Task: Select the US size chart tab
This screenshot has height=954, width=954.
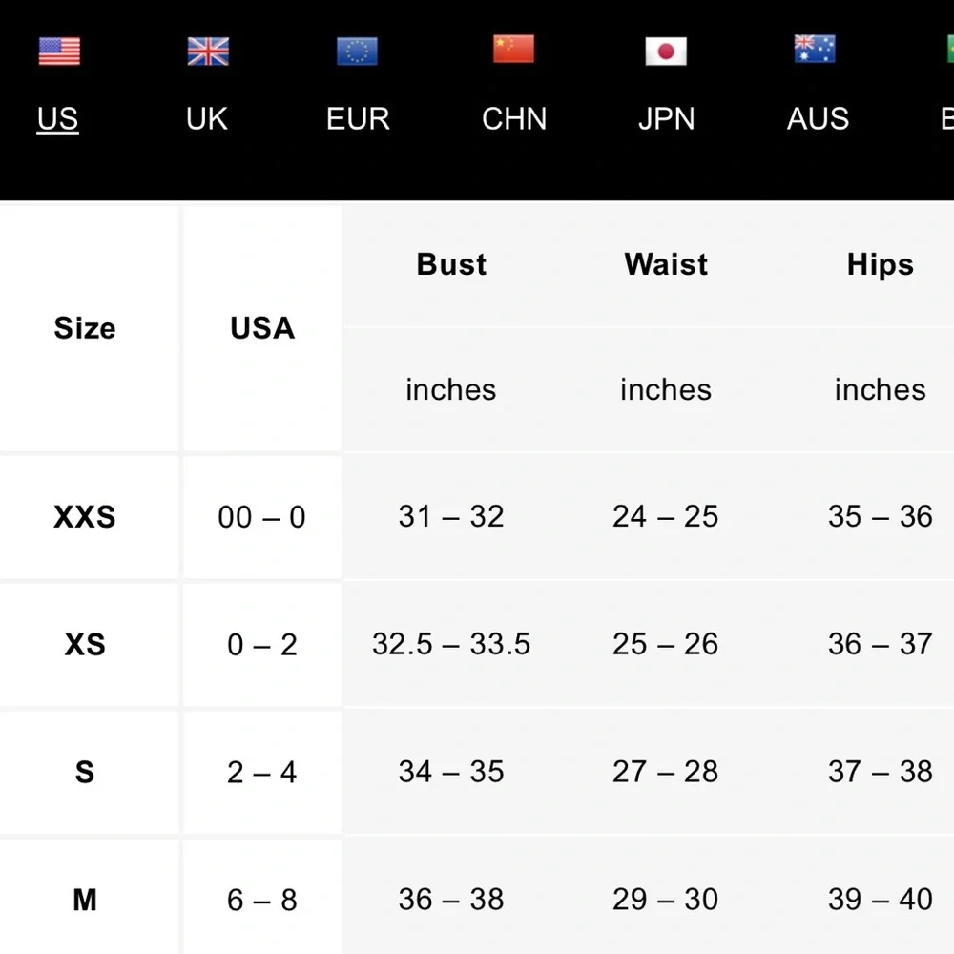Action: (57, 119)
